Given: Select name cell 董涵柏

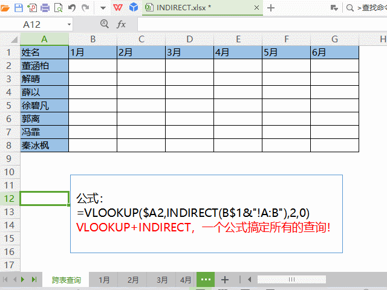Looking at the screenshot, I should 44,66.
